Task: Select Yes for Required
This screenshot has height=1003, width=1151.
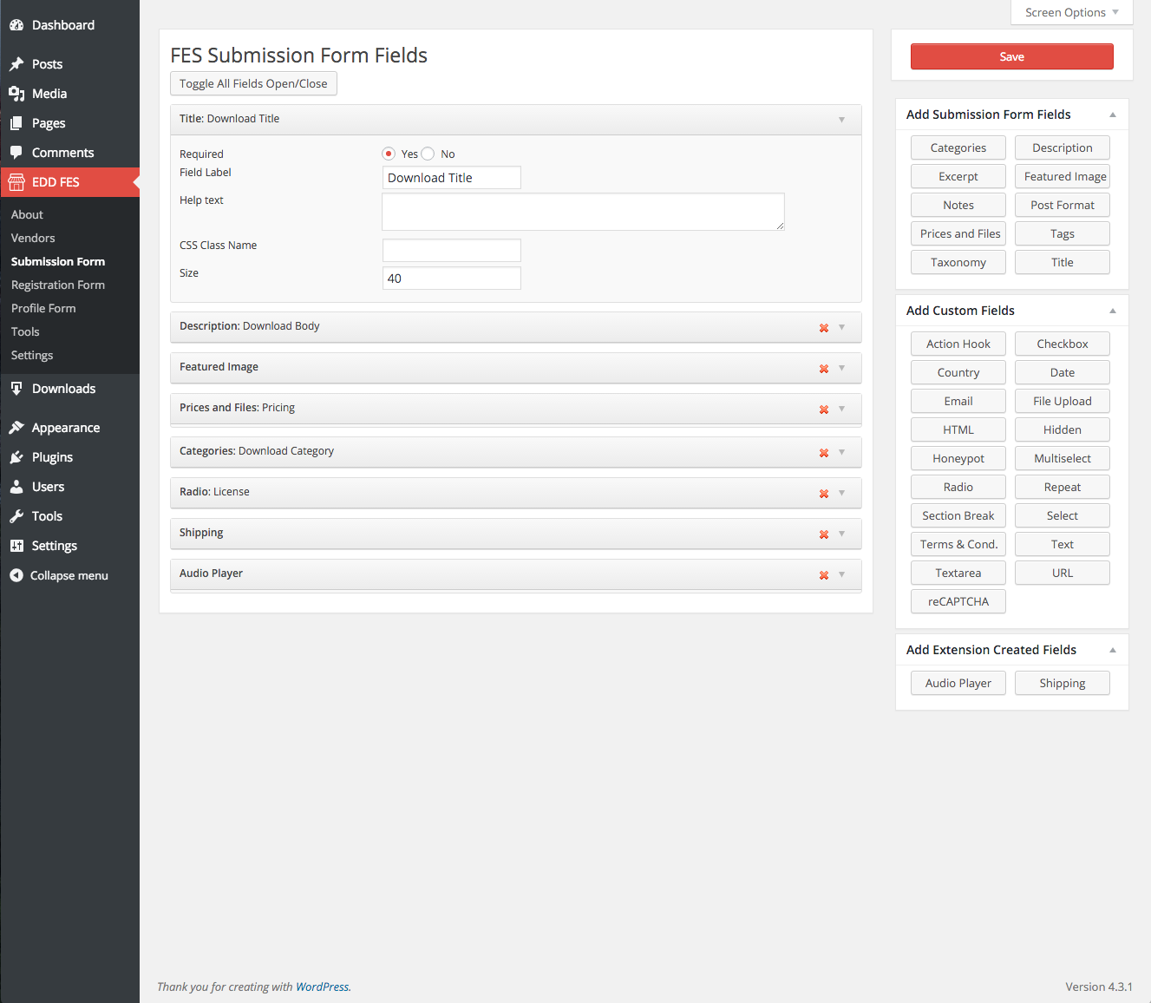Action: pos(389,154)
